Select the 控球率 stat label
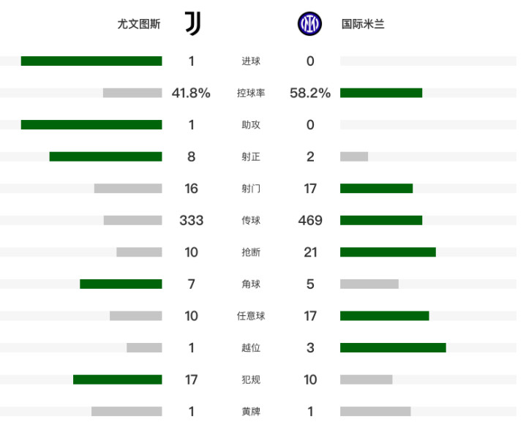Viewport: 526px width, 427px height. point(251,93)
